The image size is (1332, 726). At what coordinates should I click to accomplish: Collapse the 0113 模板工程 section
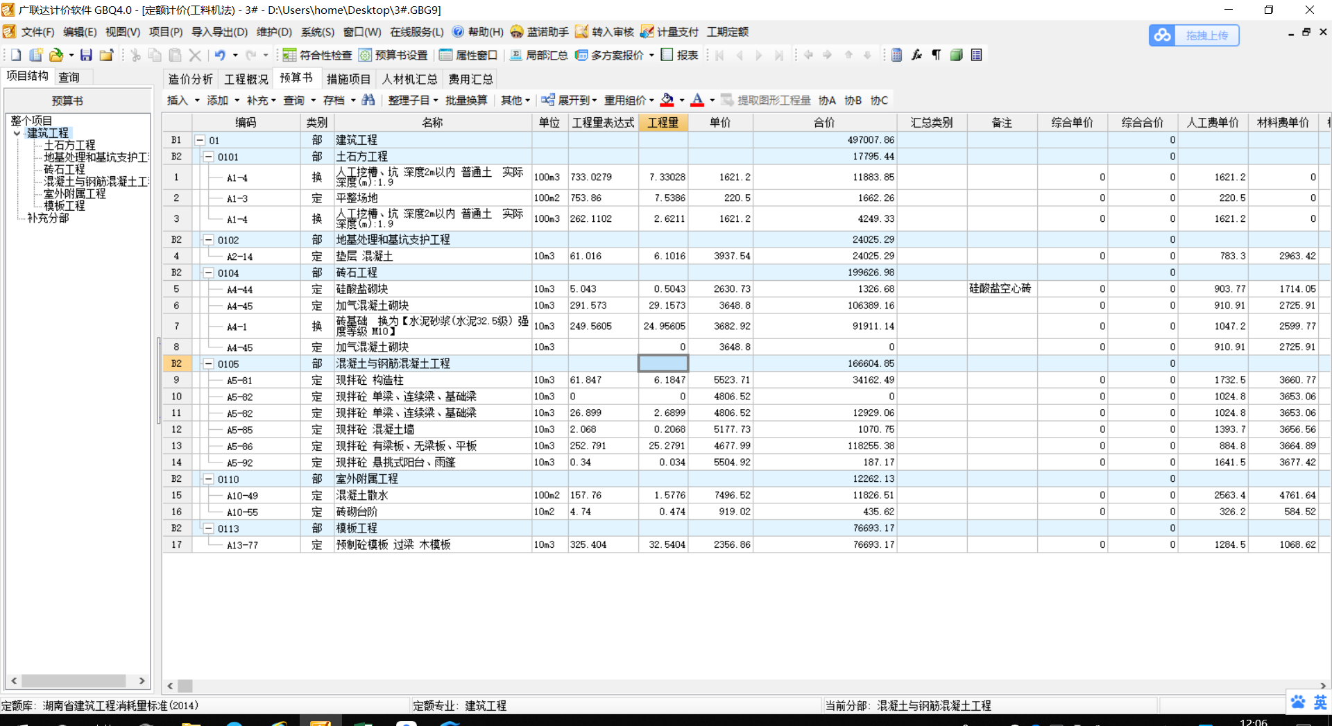pos(208,528)
